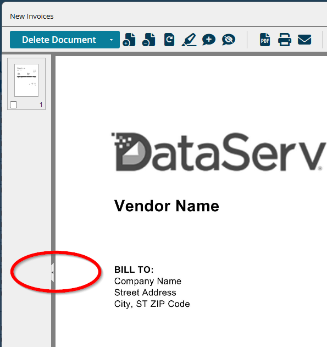This screenshot has height=347, width=327.
Task: Open the Delete Document dropdown arrow
Action: point(111,40)
